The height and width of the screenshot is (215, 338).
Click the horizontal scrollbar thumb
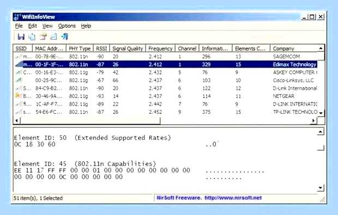pyautogui.click(x=90, y=121)
